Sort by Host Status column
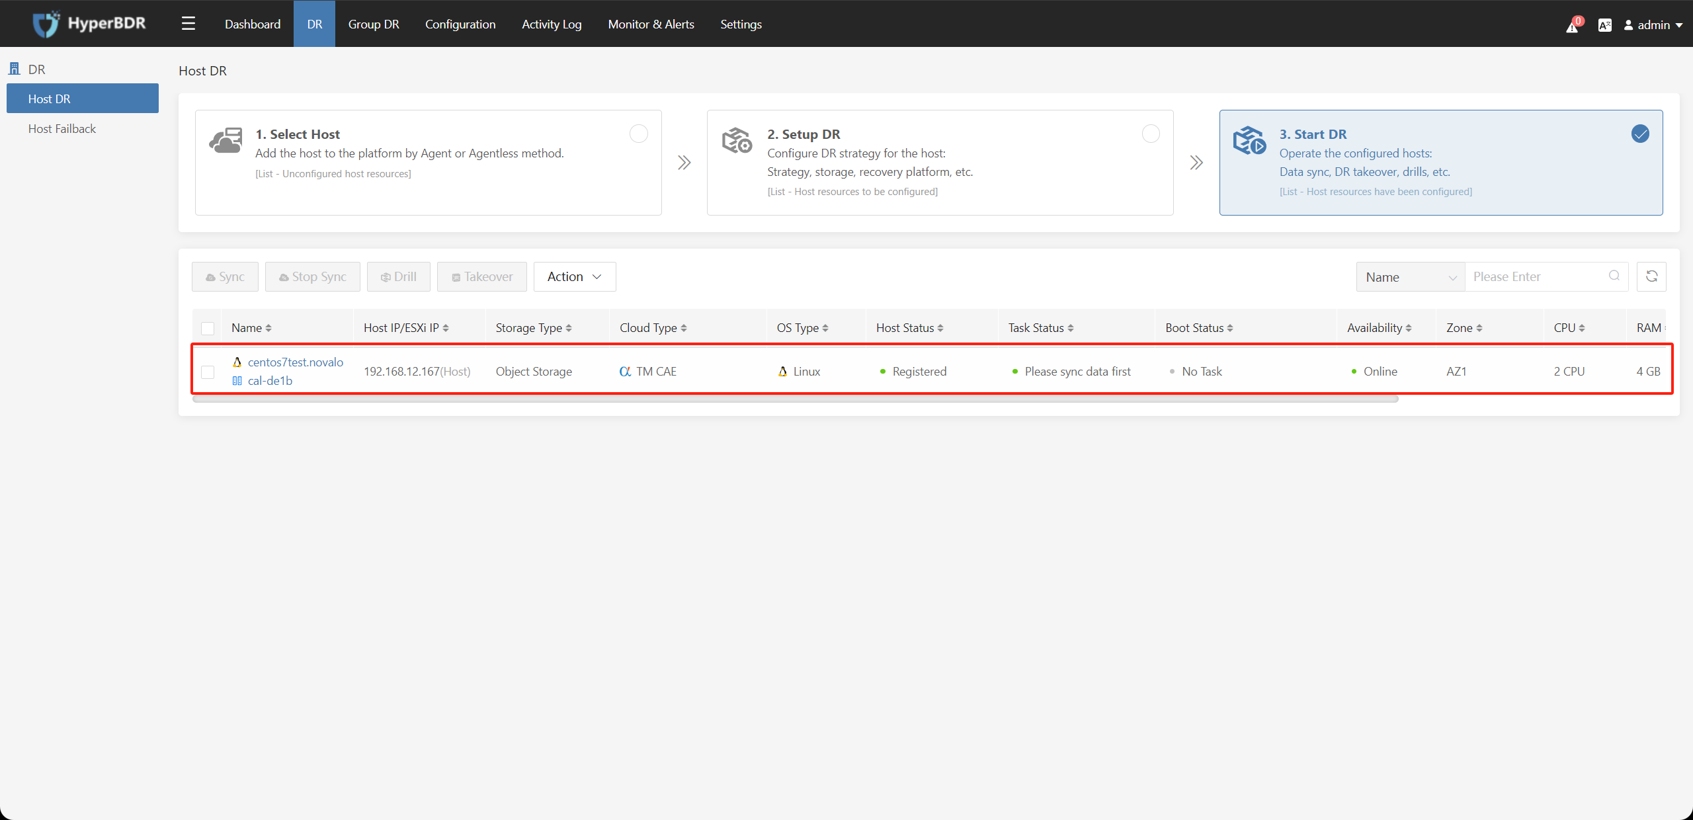1693x820 pixels. tap(940, 328)
